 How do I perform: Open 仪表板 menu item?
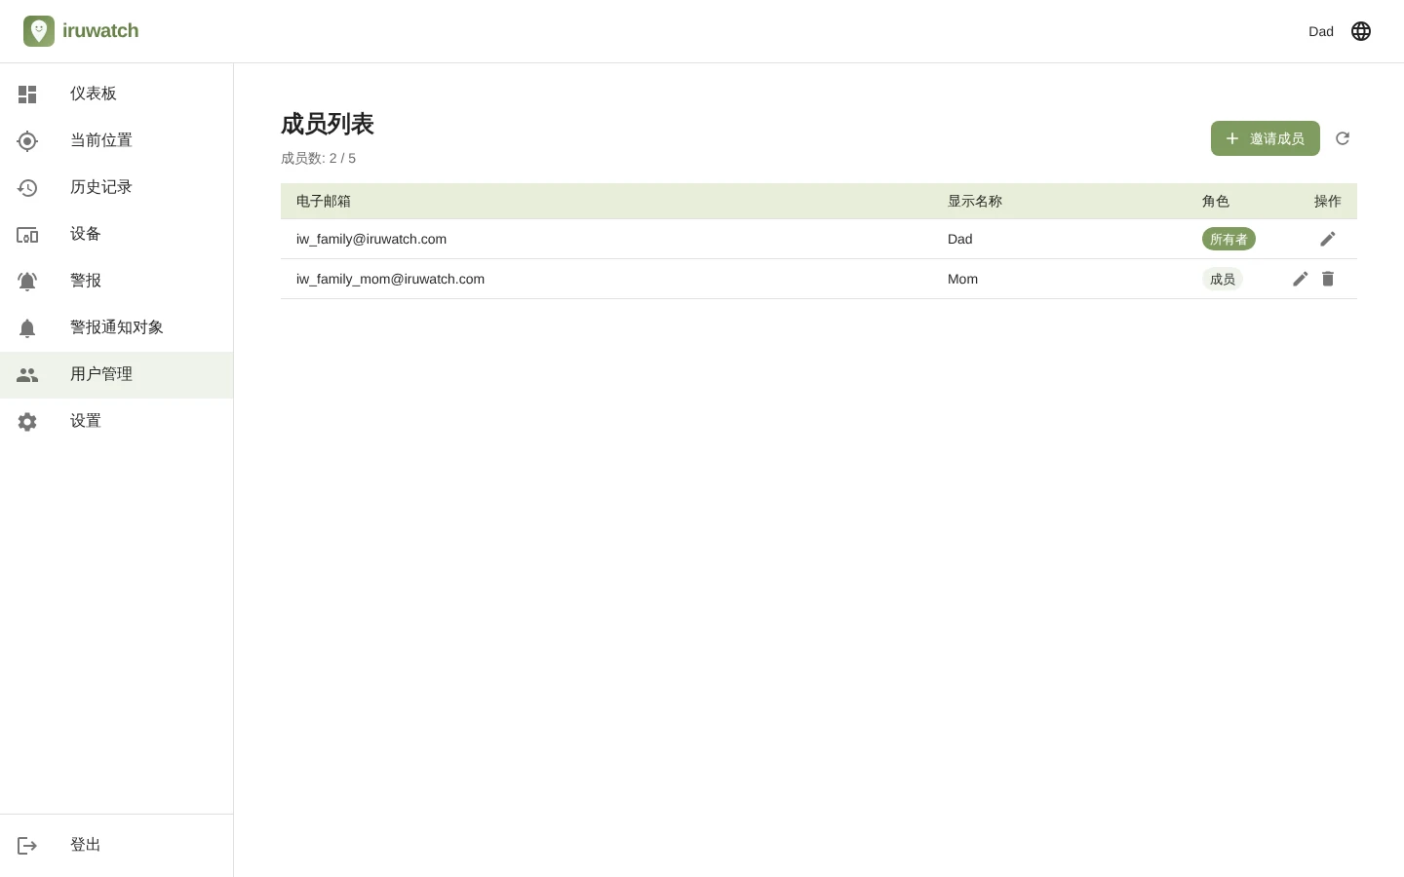coord(116,94)
